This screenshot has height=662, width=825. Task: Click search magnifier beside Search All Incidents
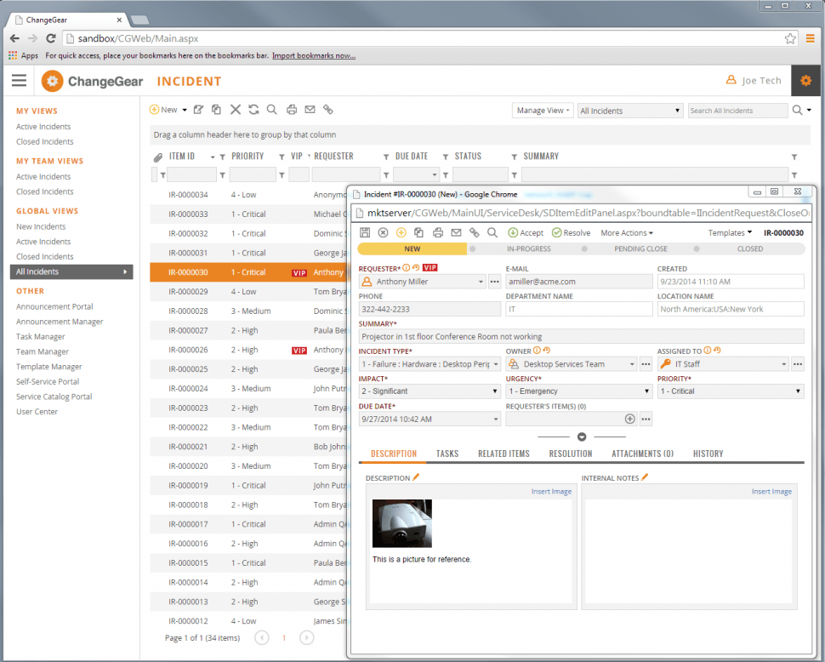coord(798,110)
